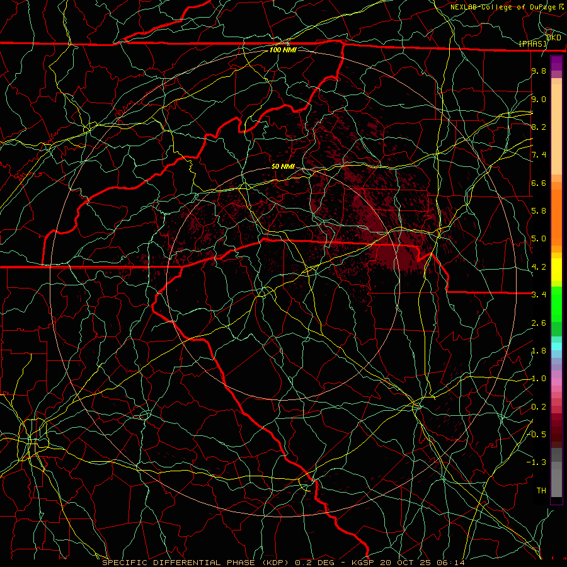The height and width of the screenshot is (567, 567).
Task: Click the 9.8 scale value
Action: [x=539, y=71]
